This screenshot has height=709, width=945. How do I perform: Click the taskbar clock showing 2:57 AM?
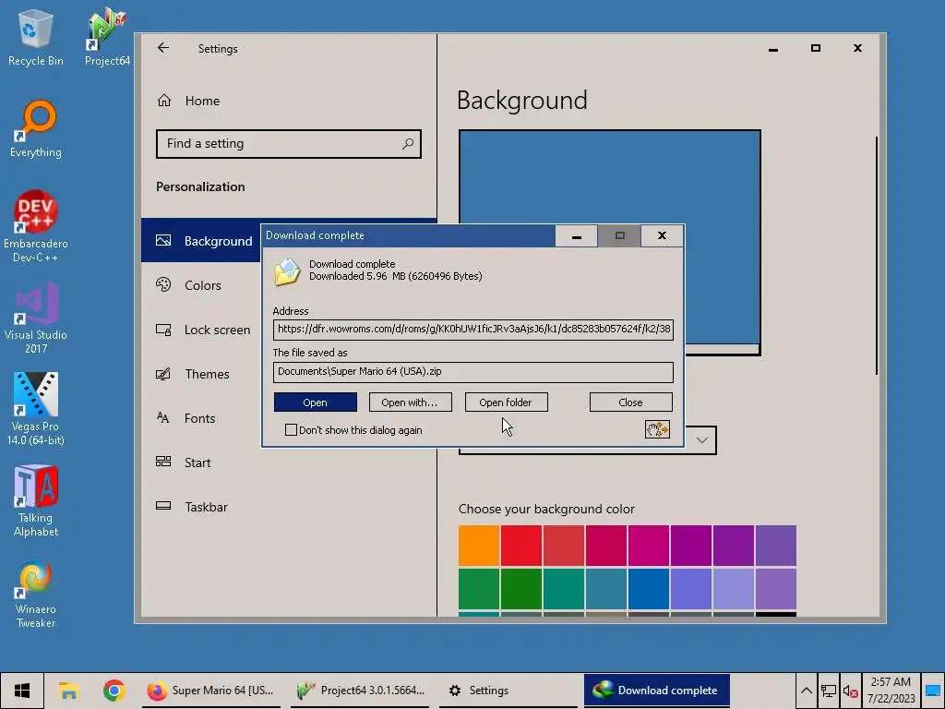[891, 691]
